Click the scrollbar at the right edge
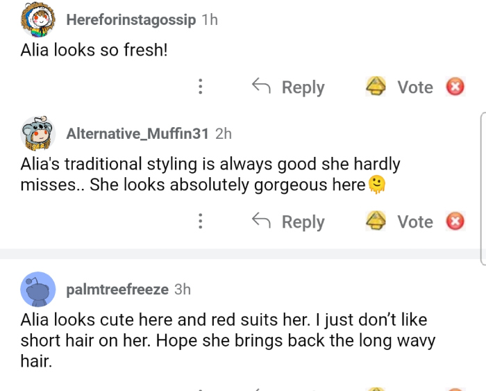This screenshot has height=391, width=486. [483, 188]
